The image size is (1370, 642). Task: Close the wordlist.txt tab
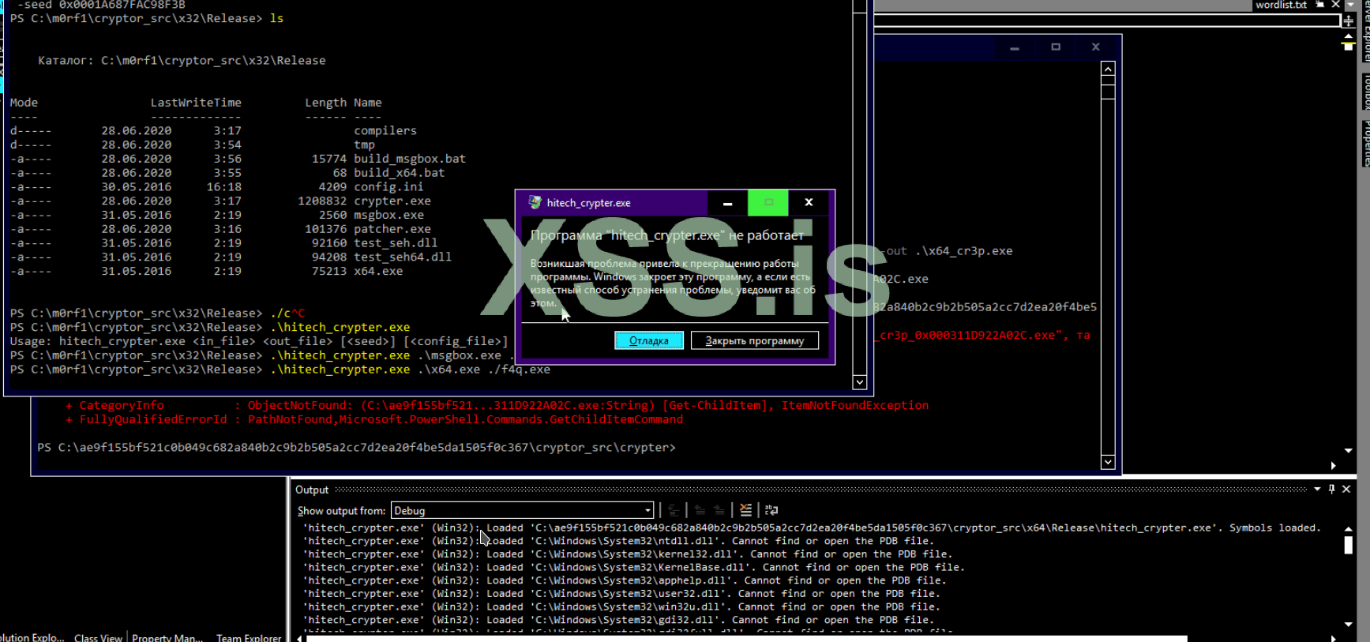(1335, 5)
